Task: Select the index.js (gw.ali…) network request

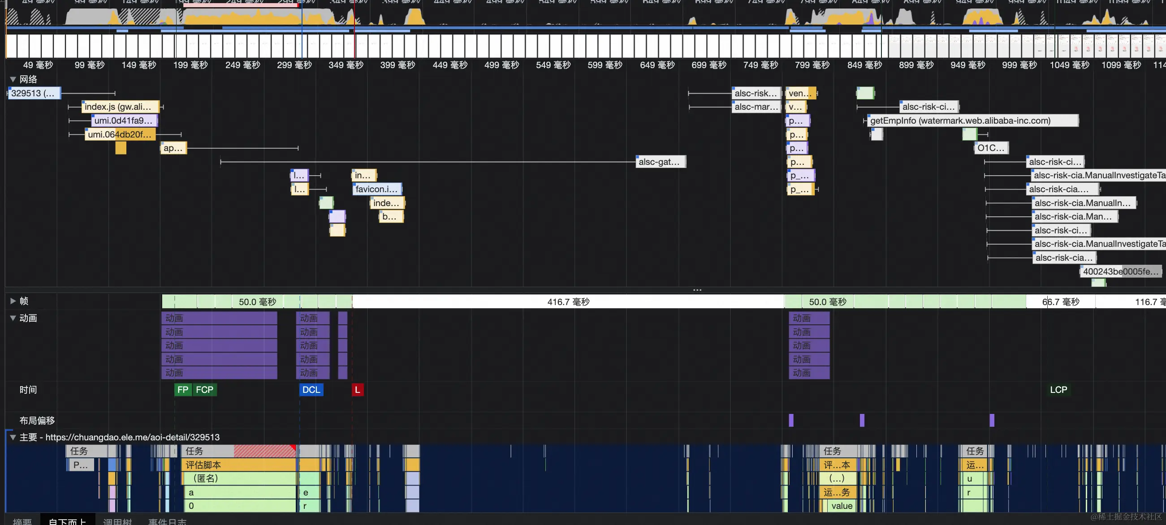Action: [x=121, y=107]
